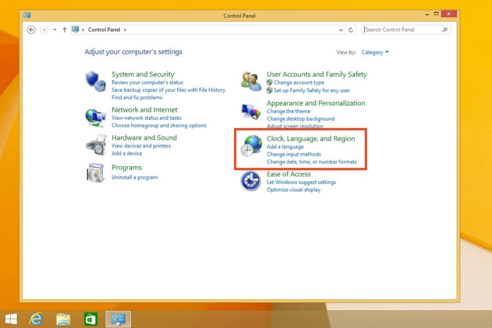
Task: Open the recent locations arrow beside Forward
Action: pyautogui.click(x=55, y=30)
